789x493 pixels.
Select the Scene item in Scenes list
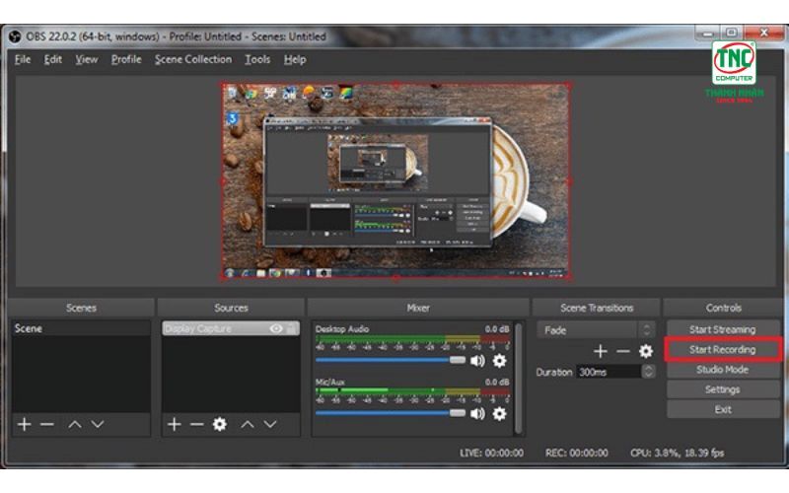[81, 328]
